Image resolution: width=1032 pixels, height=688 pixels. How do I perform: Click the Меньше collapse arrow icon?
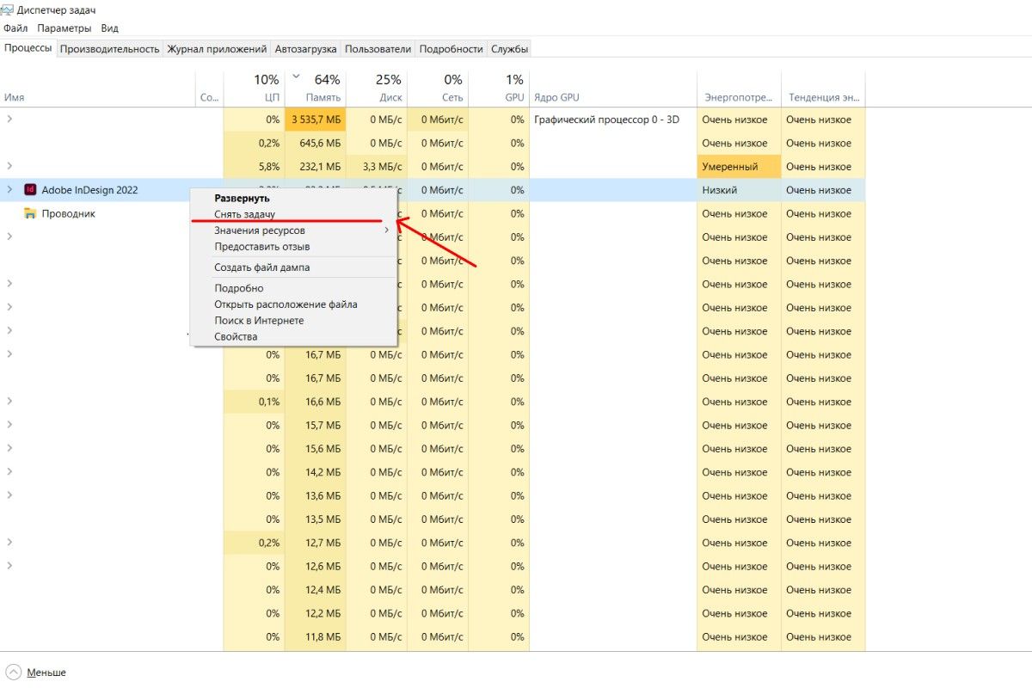click(13, 673)
